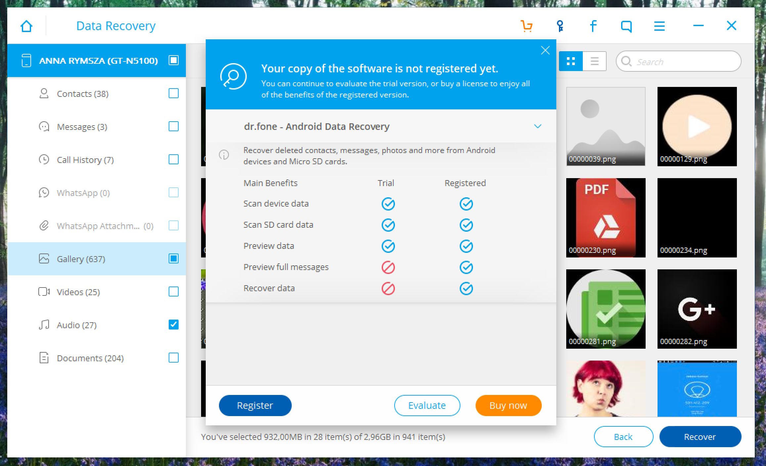Click the registration key icon

[x=560, y=26]
